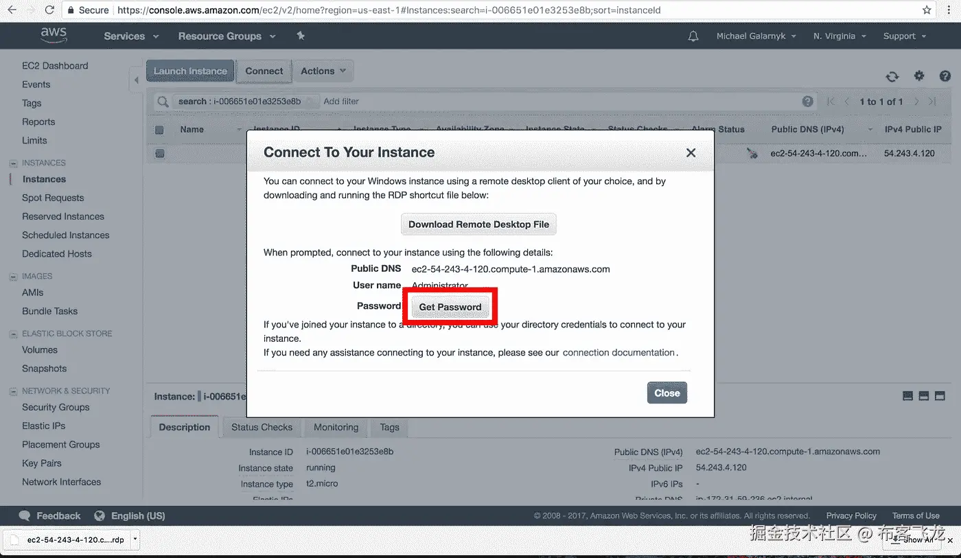This screenshot has height=558, width=961.
Task: Switch to the Description tab
Action: [x=185, y=427]
